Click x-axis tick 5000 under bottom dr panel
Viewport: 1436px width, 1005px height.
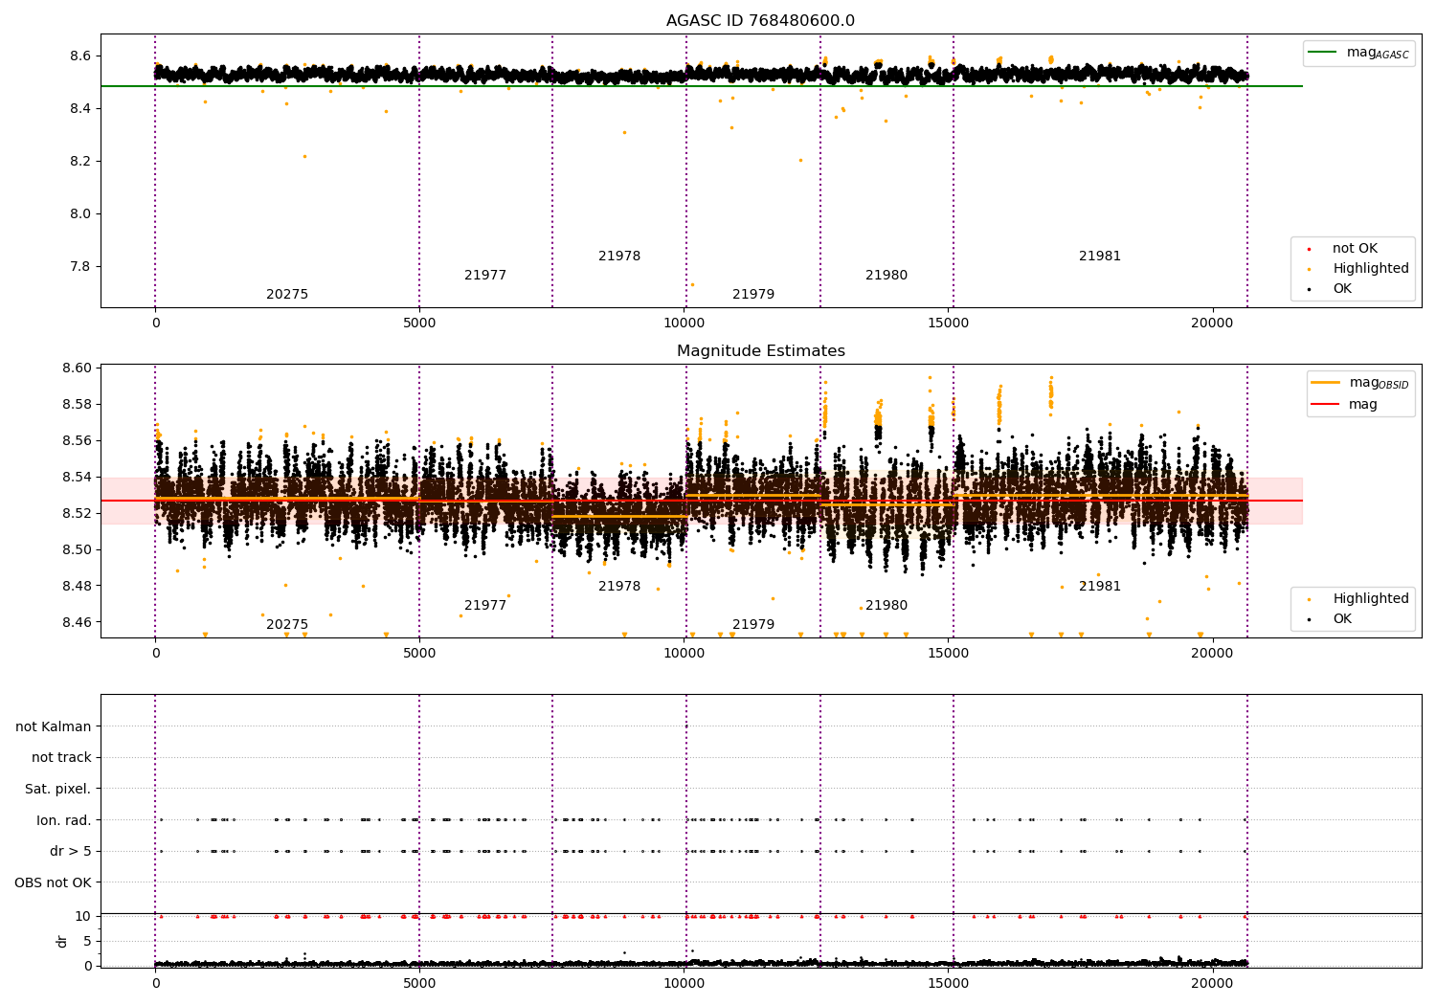[x=419, y=983]
